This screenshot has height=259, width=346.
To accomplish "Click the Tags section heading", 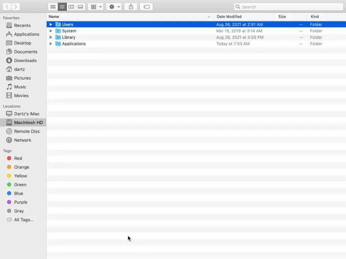I will pyautogui.click(x=7, y=151).
